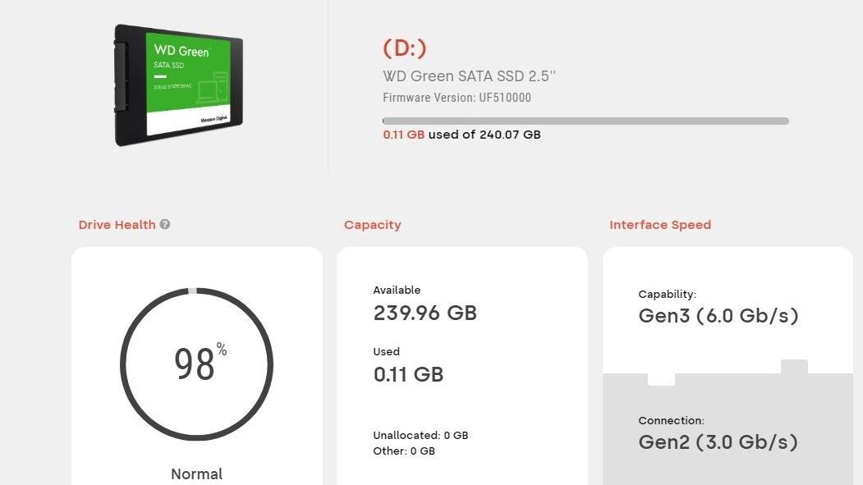Click the Firmware Version UF510000 text
Image resolution: width=863 pixels, height=485 pixels.
pos(457,98)
